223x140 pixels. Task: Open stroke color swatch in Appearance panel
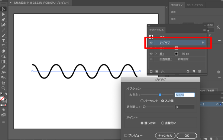pos(176,54)
